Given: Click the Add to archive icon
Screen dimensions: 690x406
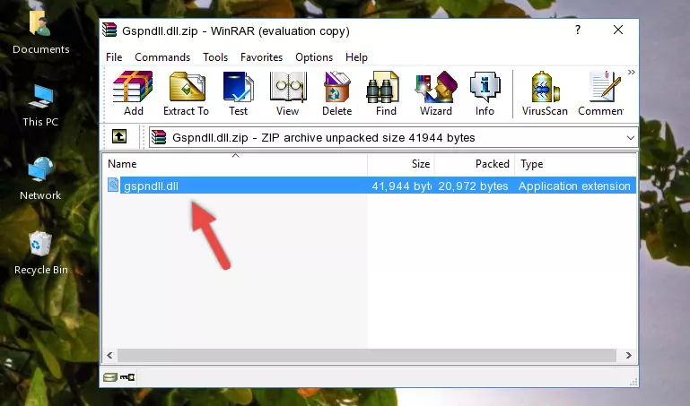Looking at the screenshot, I should click(133, 93).
